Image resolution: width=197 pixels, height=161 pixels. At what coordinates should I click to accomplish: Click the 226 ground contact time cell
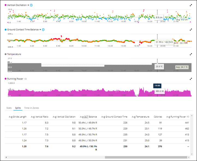pos(125,123)
